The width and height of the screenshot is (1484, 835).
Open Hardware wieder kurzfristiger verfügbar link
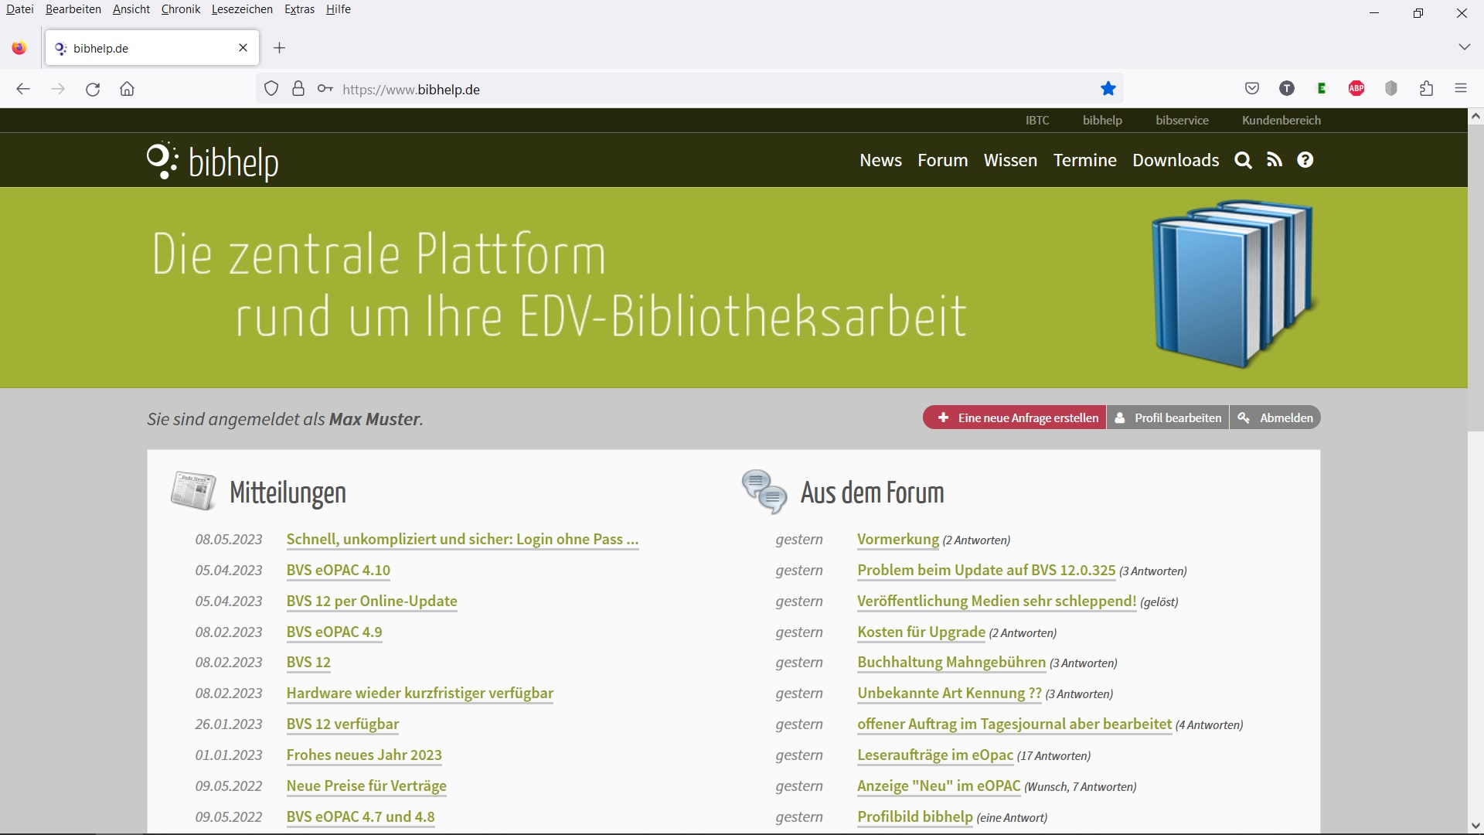[x=420, y=694]
